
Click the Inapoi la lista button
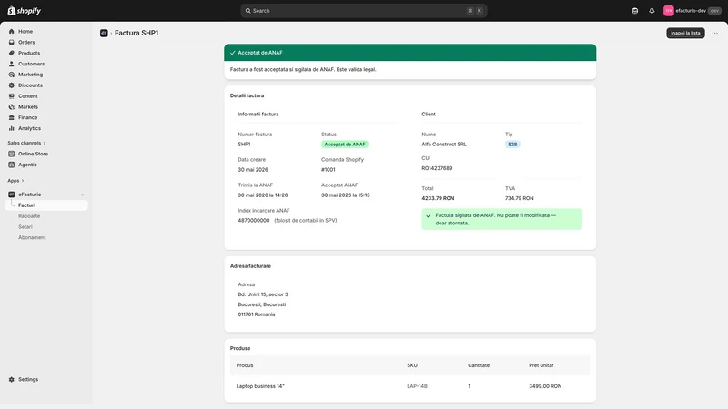685,33
